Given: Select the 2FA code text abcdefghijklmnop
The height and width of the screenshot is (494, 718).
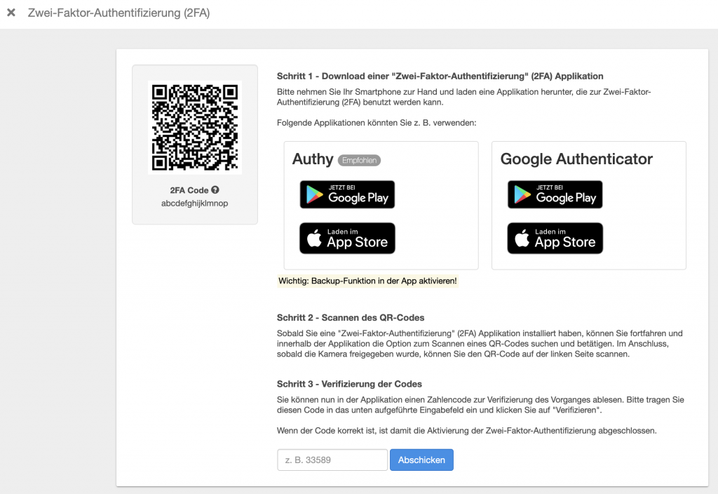Looking at the screenshot, I should point(195,203).
